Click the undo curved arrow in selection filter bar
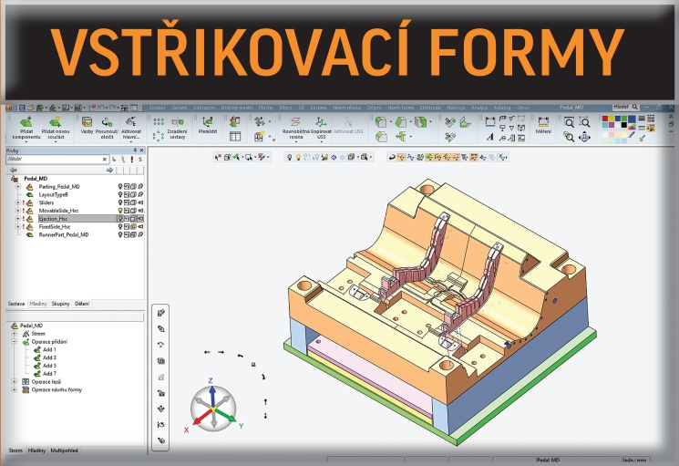Viewport: 679px width, 466px height. tap(392, 157)
